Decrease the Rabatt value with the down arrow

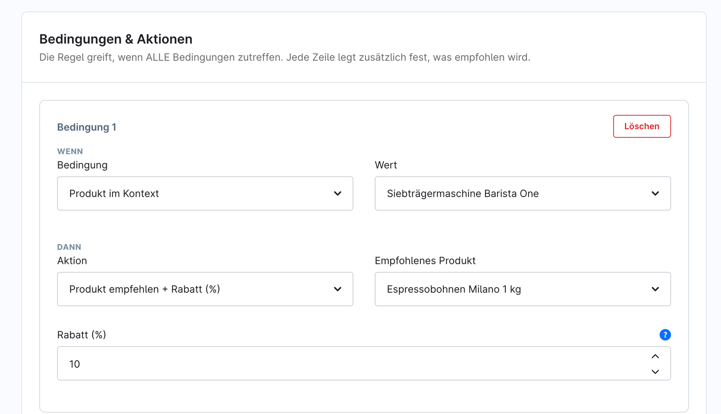click(x=655, y=372)
